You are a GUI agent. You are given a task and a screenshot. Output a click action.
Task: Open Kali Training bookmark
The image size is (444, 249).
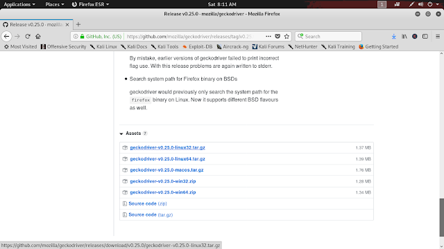pyautogui.click(x=338, y=46)
